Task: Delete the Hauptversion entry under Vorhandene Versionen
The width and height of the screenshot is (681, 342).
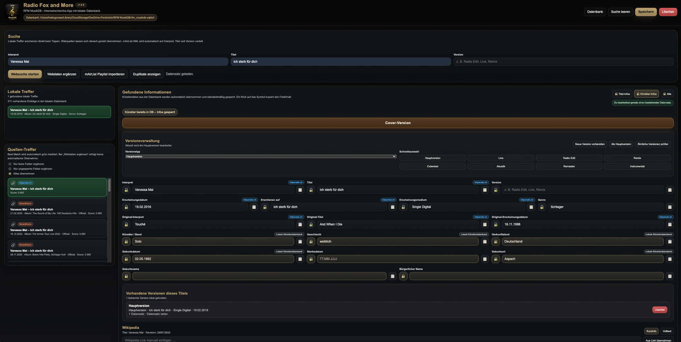Action: point(659,310)
